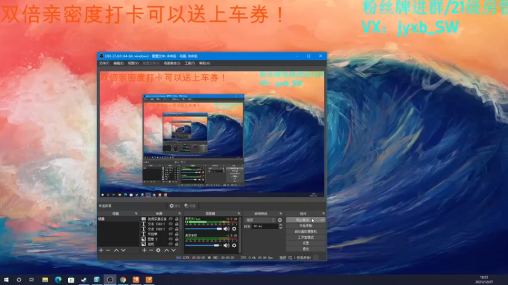Pop out the 混音器 dock panel
508x285 pixels.
pyautogui.click(x=239, y=213)
